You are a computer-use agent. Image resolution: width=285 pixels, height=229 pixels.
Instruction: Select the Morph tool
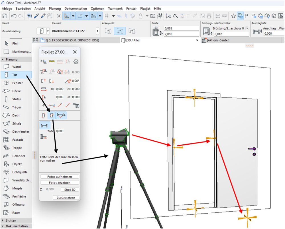16,188
